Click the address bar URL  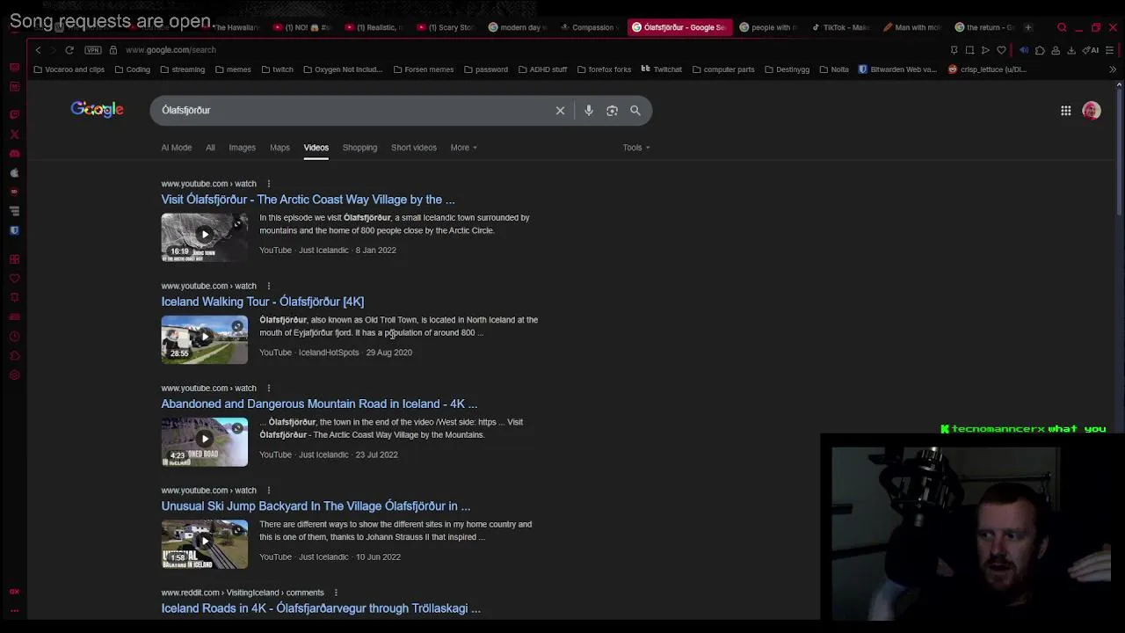pos(171,50)
